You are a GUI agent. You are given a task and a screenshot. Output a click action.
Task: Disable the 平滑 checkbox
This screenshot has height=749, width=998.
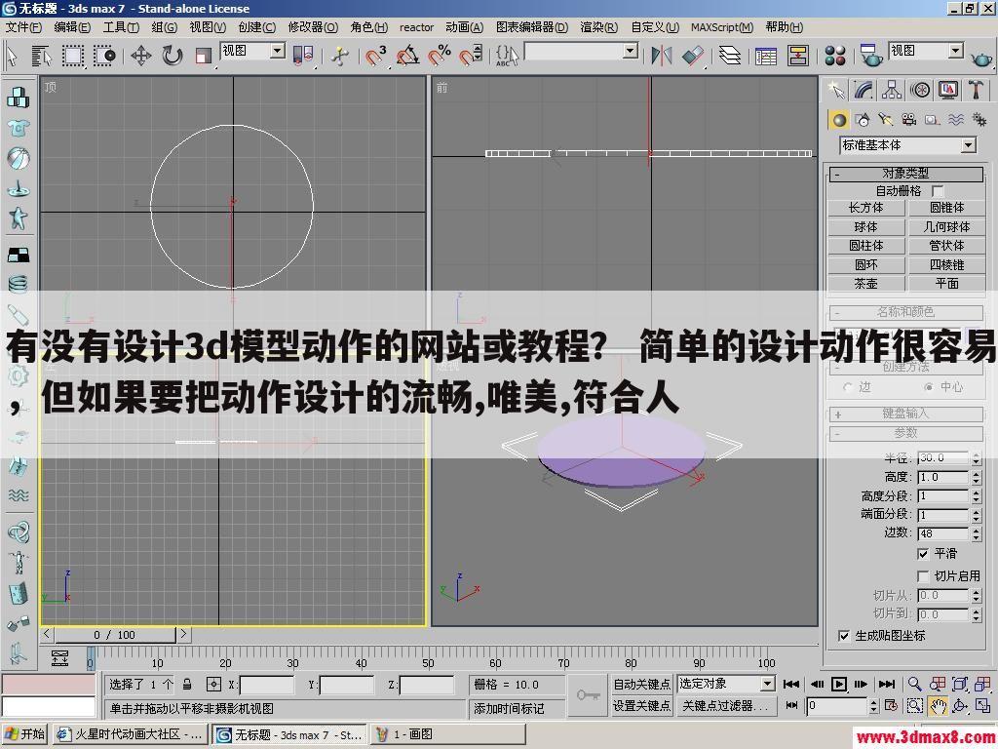pos(923,553)
